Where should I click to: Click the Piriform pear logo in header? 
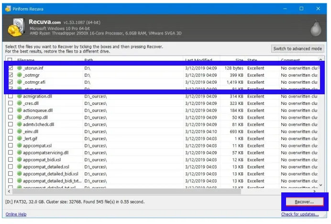(x=316, y=28)
